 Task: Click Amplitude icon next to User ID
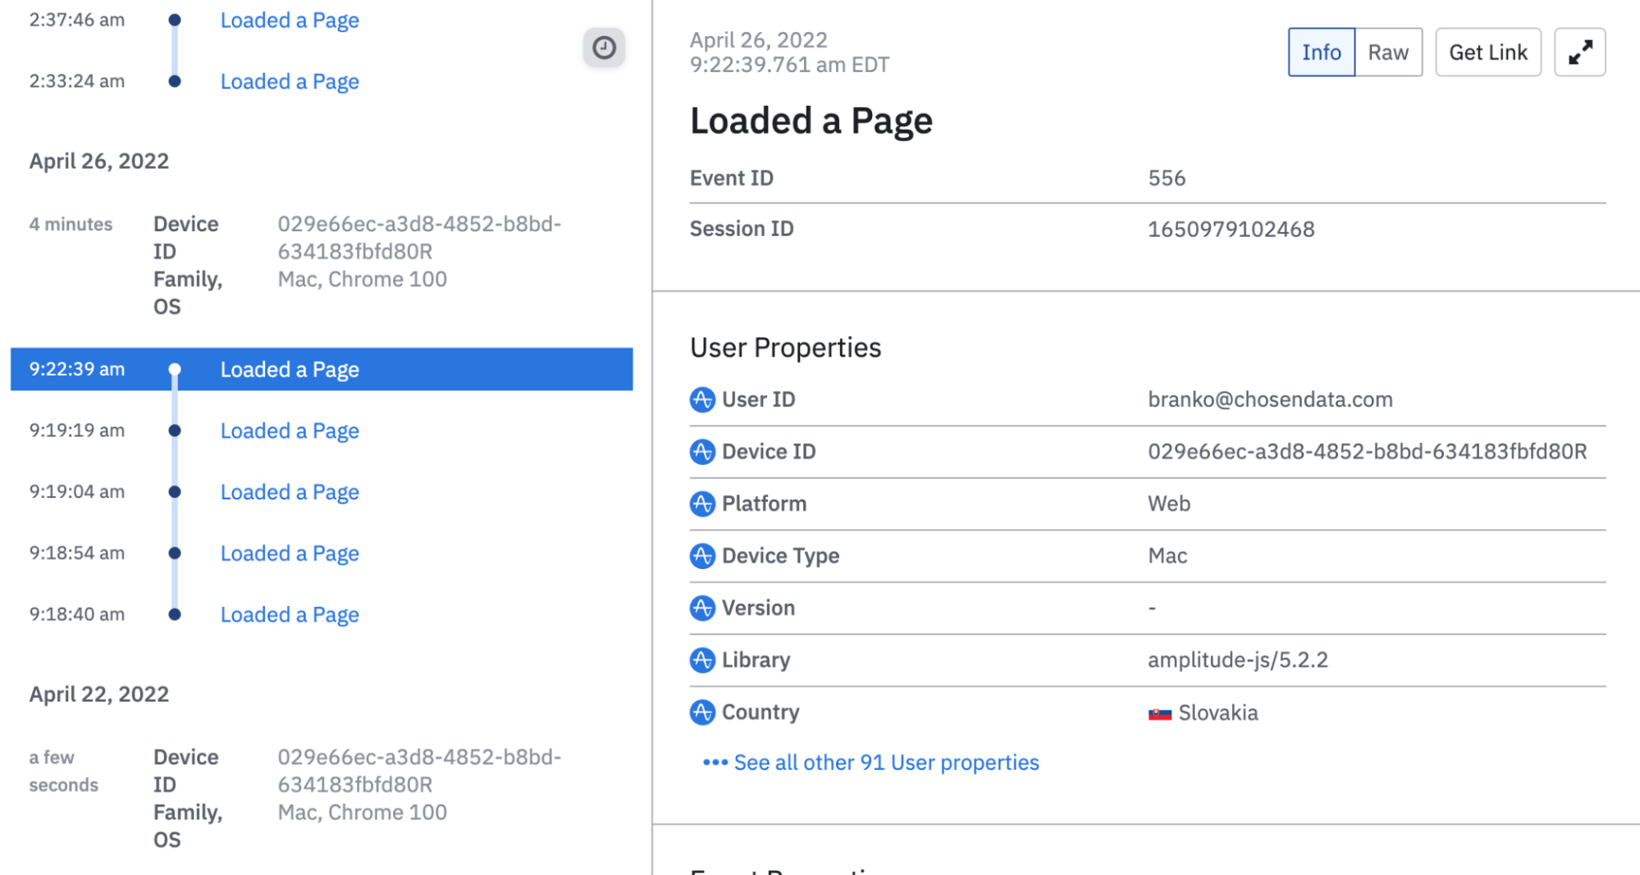pos(702,399)
